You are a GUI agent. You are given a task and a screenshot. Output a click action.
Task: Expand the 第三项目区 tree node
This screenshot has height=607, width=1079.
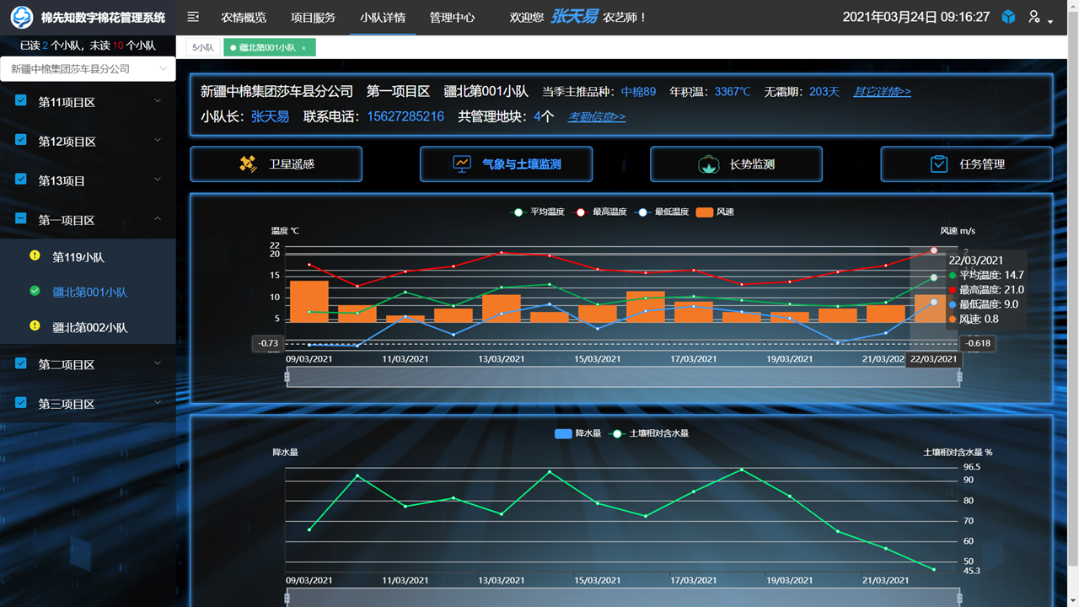[x=158, y=403]
